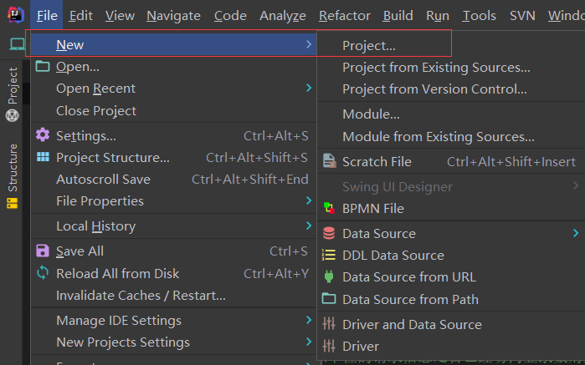Click the Driver and Data Source icon
Screen dimensions: 585x365
(x=329, y=324)
